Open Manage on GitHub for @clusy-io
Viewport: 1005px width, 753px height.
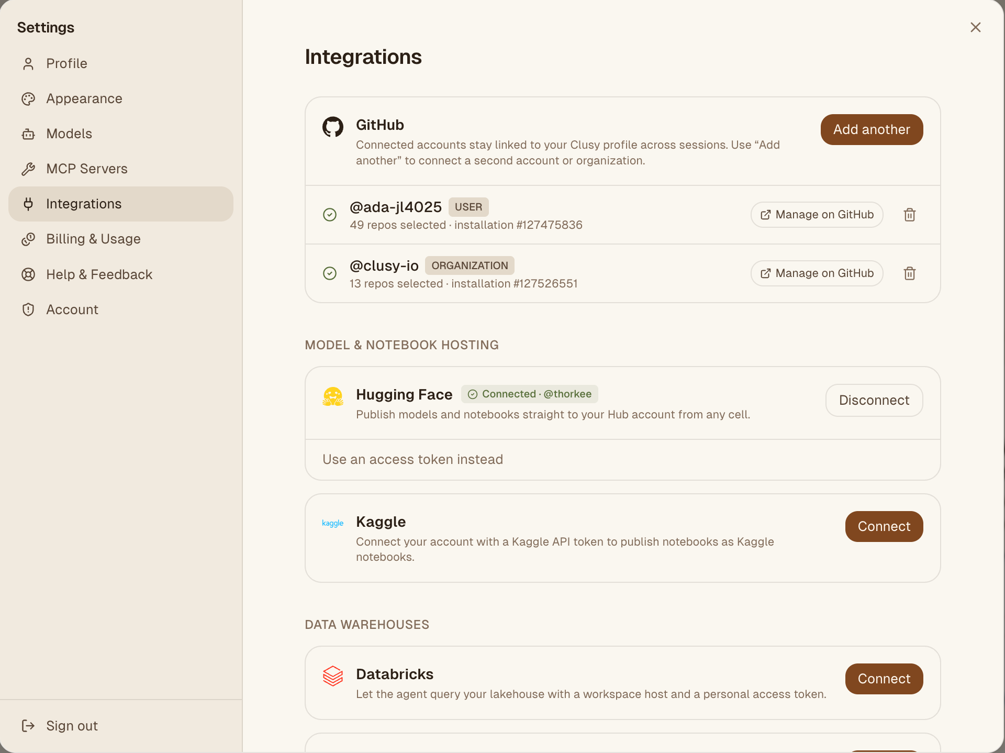(x=817, y=273)
